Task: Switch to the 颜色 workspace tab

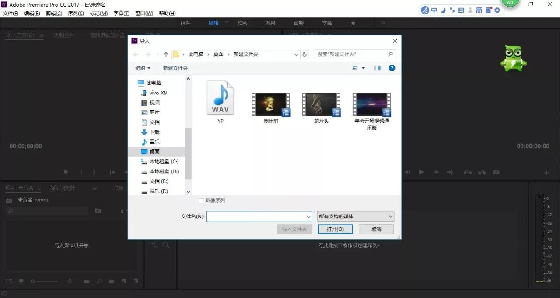Action: (x=242, y=23)
